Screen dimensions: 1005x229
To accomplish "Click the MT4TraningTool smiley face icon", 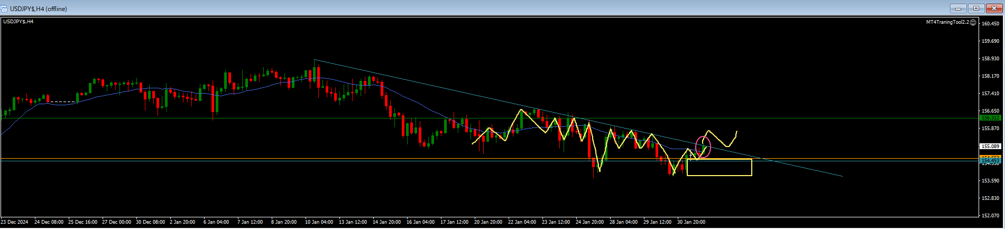I will pyautogui.click(x=973, y=22).
